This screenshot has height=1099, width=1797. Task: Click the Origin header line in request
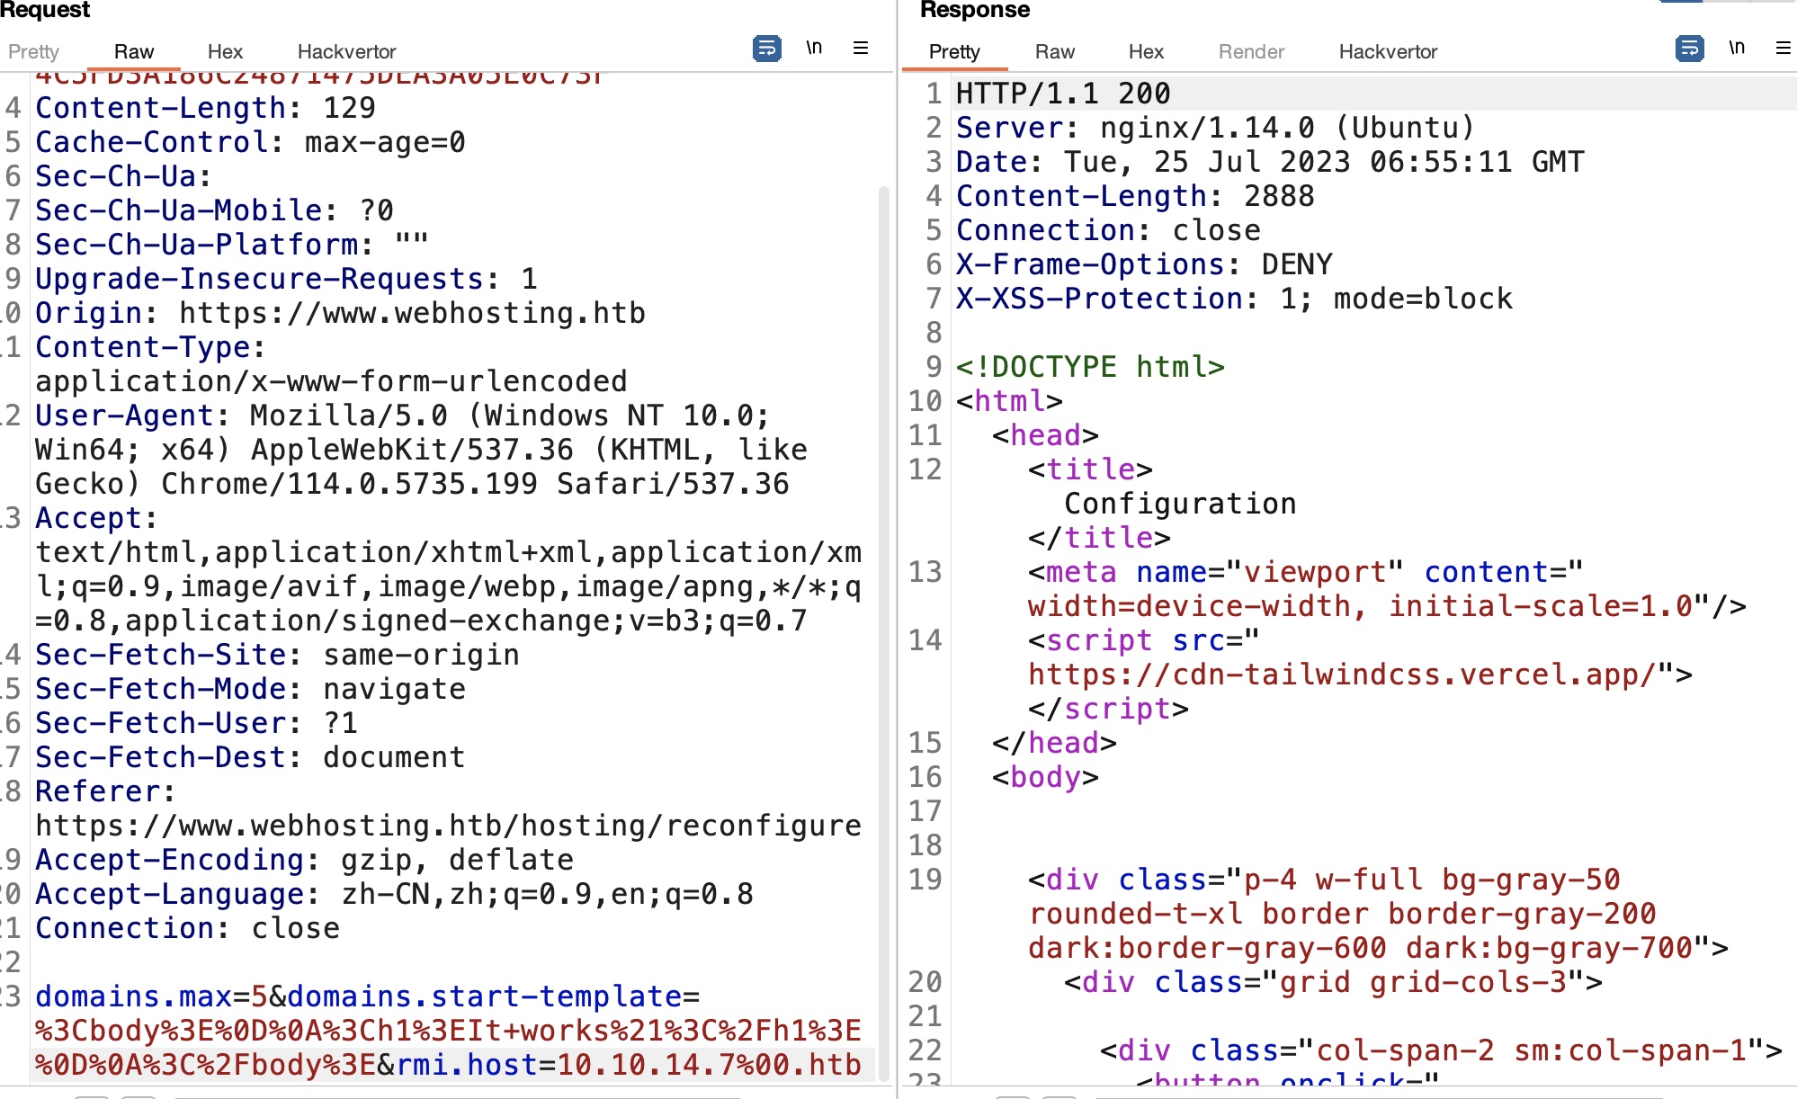pyautogui.click(x=340, y=313)
